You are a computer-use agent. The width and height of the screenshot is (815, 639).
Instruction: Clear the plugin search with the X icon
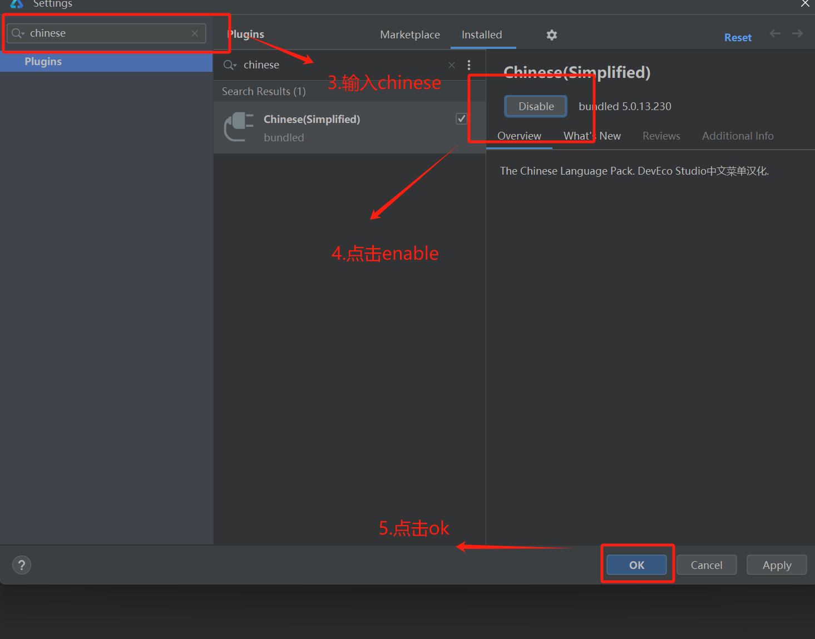(x=451, y=65)
